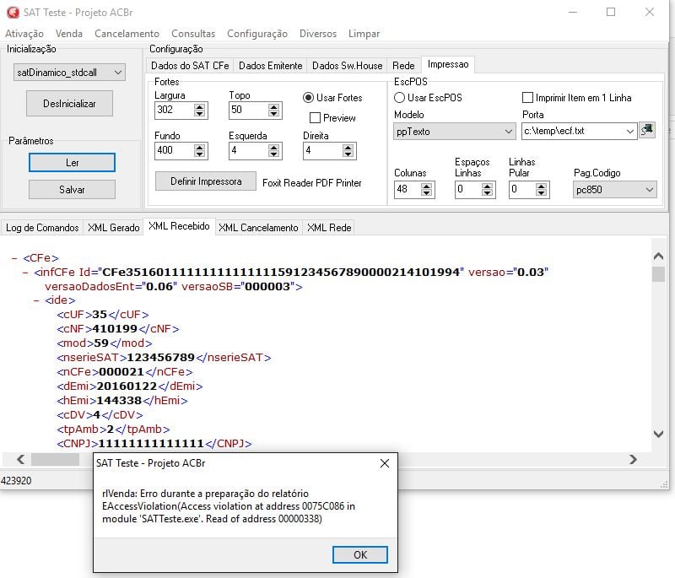Decrease the Topo value with down arrow
The height and width of the screenshot is (578, 675).
tap(273, 114)
